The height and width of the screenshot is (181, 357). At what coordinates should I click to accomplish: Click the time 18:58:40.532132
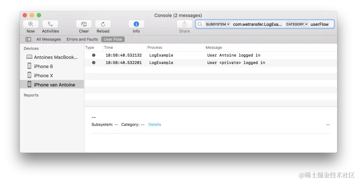[x=124, y=55]
